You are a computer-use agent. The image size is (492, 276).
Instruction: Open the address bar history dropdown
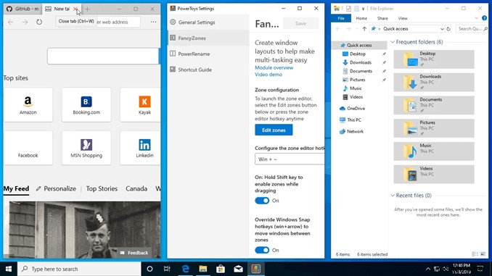[x=442, y=29]
